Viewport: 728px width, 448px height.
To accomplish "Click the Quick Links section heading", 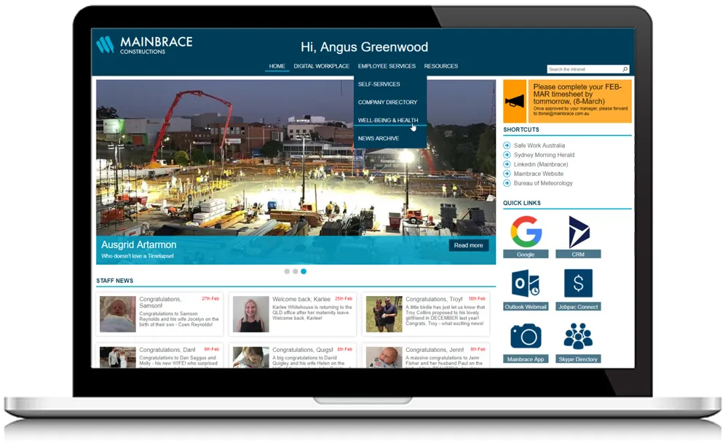I will click(x=522, y=203).
